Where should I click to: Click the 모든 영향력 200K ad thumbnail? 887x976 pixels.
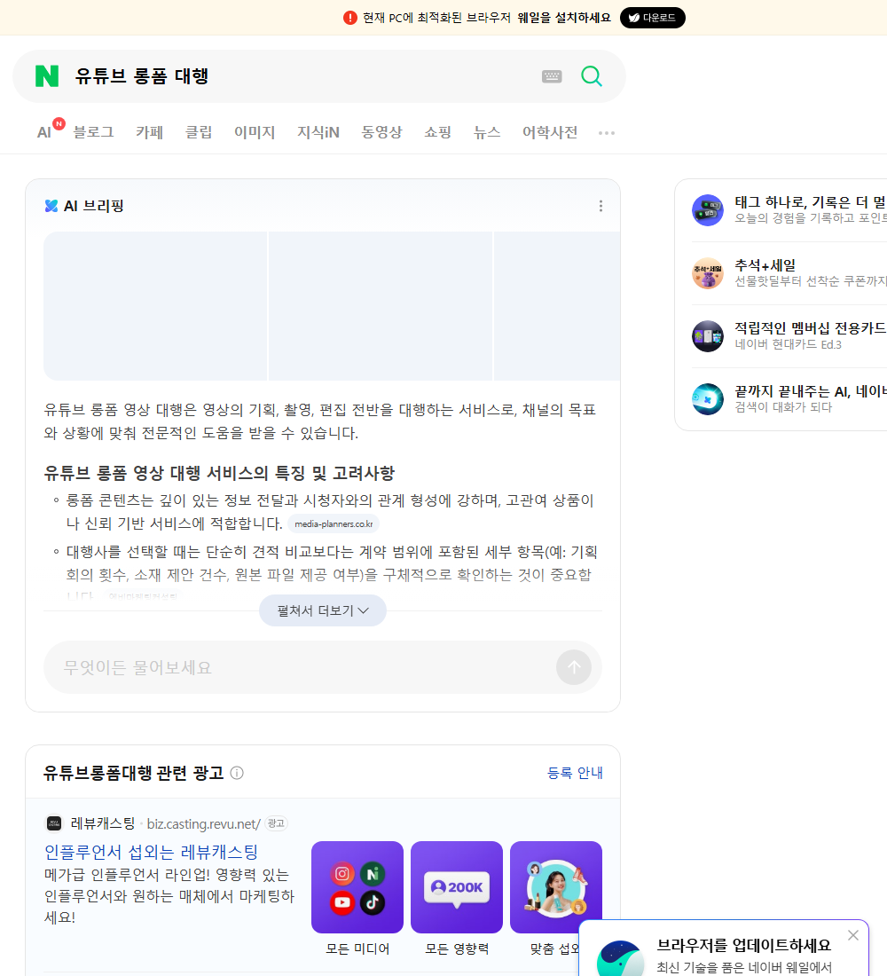point(457,887)
